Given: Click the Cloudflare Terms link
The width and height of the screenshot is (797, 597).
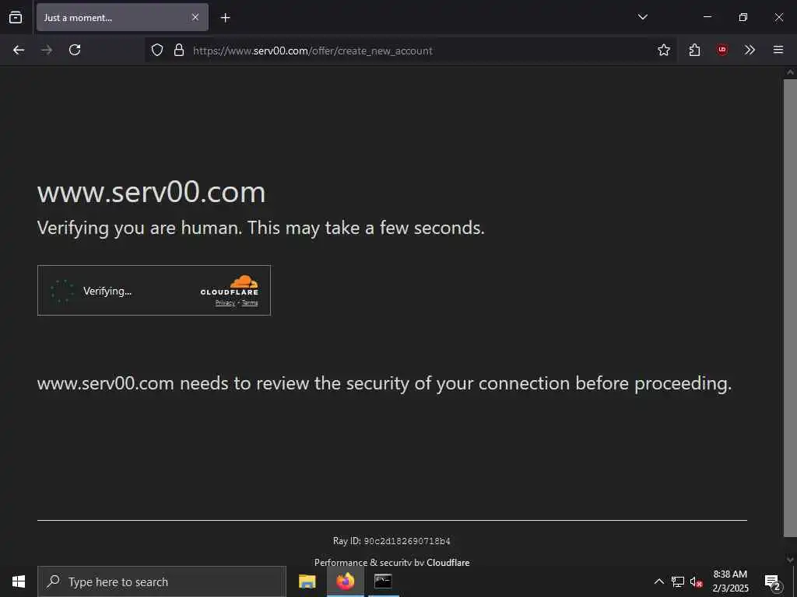Looking at the screenshot, I should coord(250,303).
